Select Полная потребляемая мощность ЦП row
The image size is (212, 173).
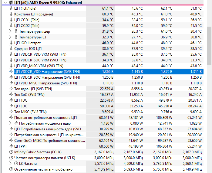coord(106,118)
